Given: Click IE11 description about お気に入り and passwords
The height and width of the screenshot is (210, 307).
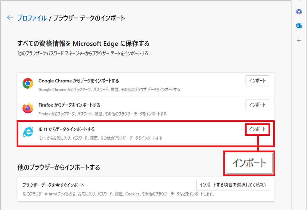Looking at the screenshot, I should (x=100, y=138).
